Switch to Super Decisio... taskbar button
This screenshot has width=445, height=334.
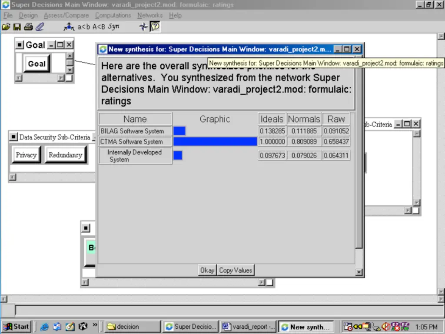coord(191,327)
